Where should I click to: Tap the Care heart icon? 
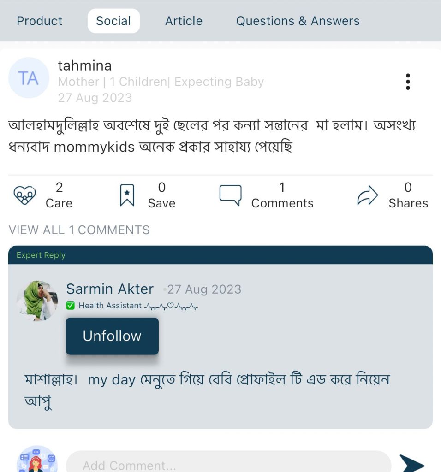click(24, 195)
